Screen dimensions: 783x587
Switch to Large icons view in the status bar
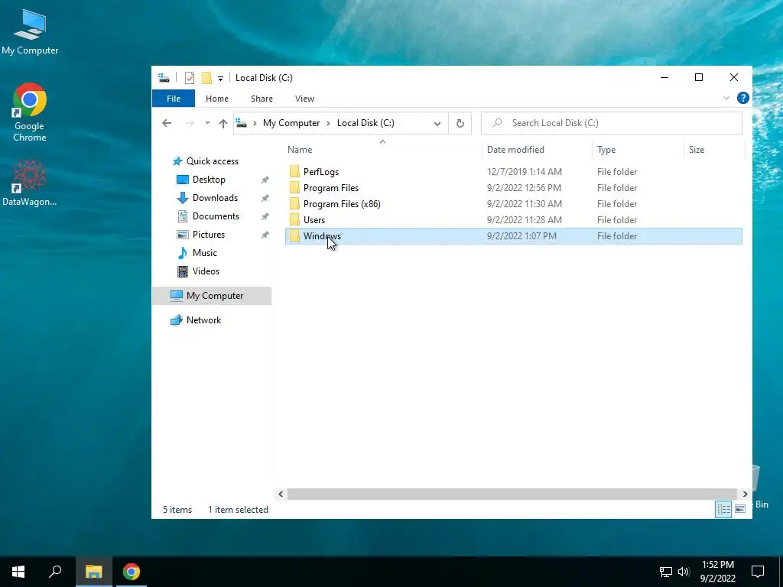[740, 509]
